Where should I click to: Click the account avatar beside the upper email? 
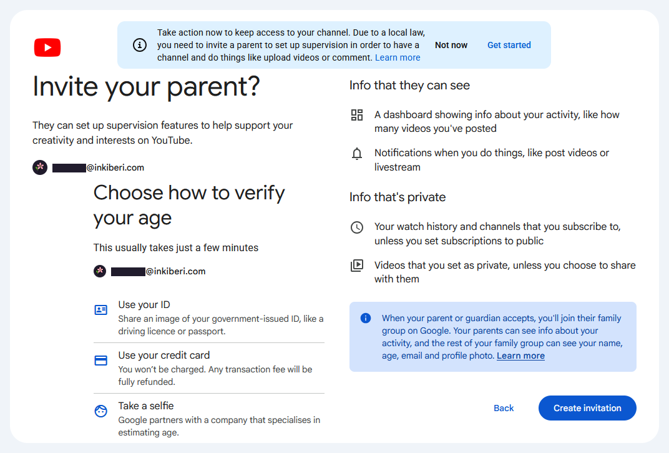[x=40, y=167]
